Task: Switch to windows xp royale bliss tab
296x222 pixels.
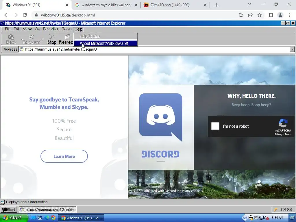Action: 106,5
